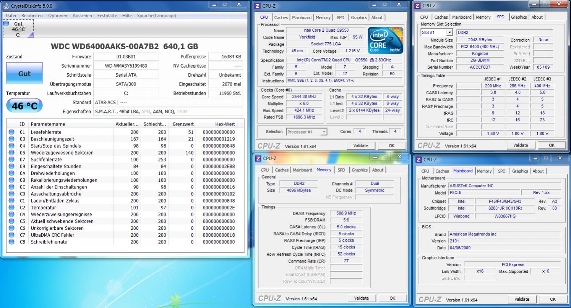This screenshot has height=308, width=571.
Task: Open the SPD tab in Mainboard window
Action: (x=502, y=171)
